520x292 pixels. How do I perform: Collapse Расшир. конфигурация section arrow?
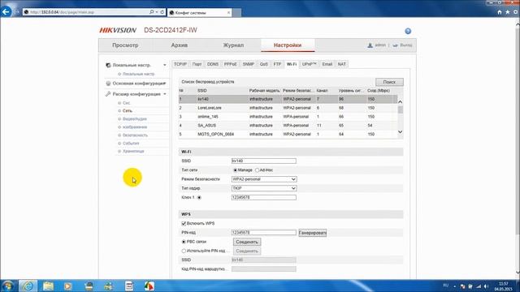(x=164, y=94)
